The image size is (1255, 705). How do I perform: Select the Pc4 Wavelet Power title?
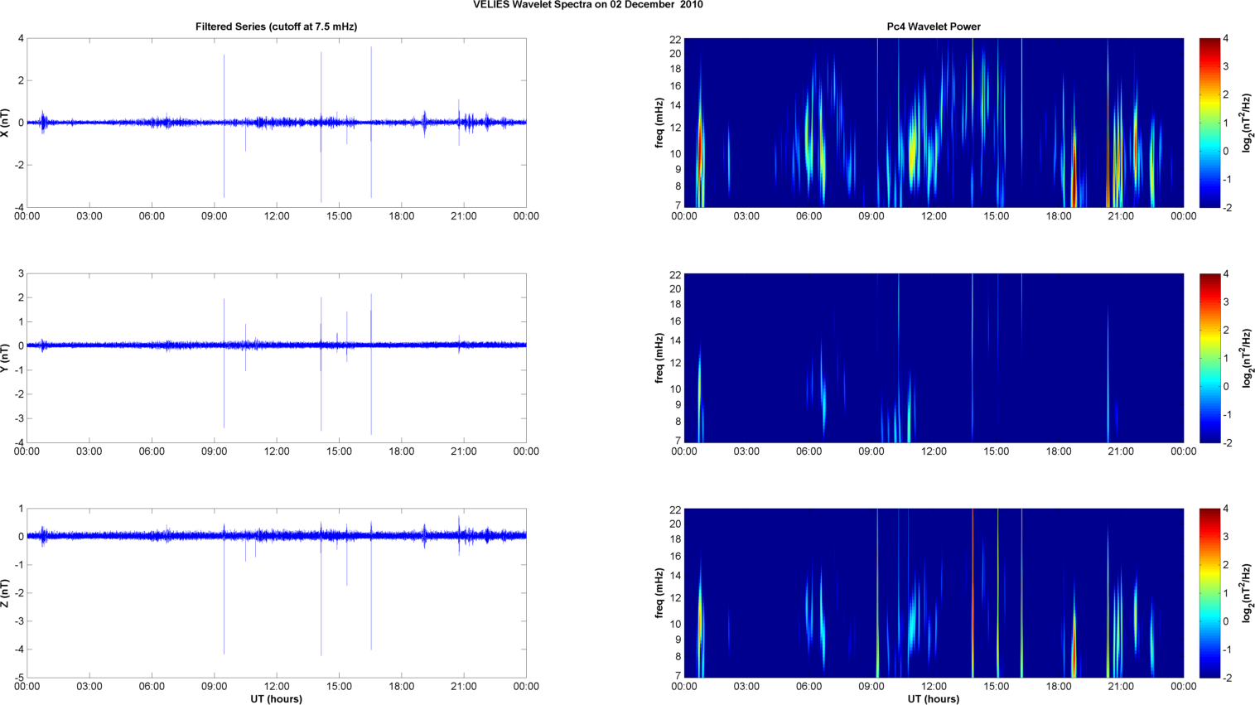coord(934,27)
